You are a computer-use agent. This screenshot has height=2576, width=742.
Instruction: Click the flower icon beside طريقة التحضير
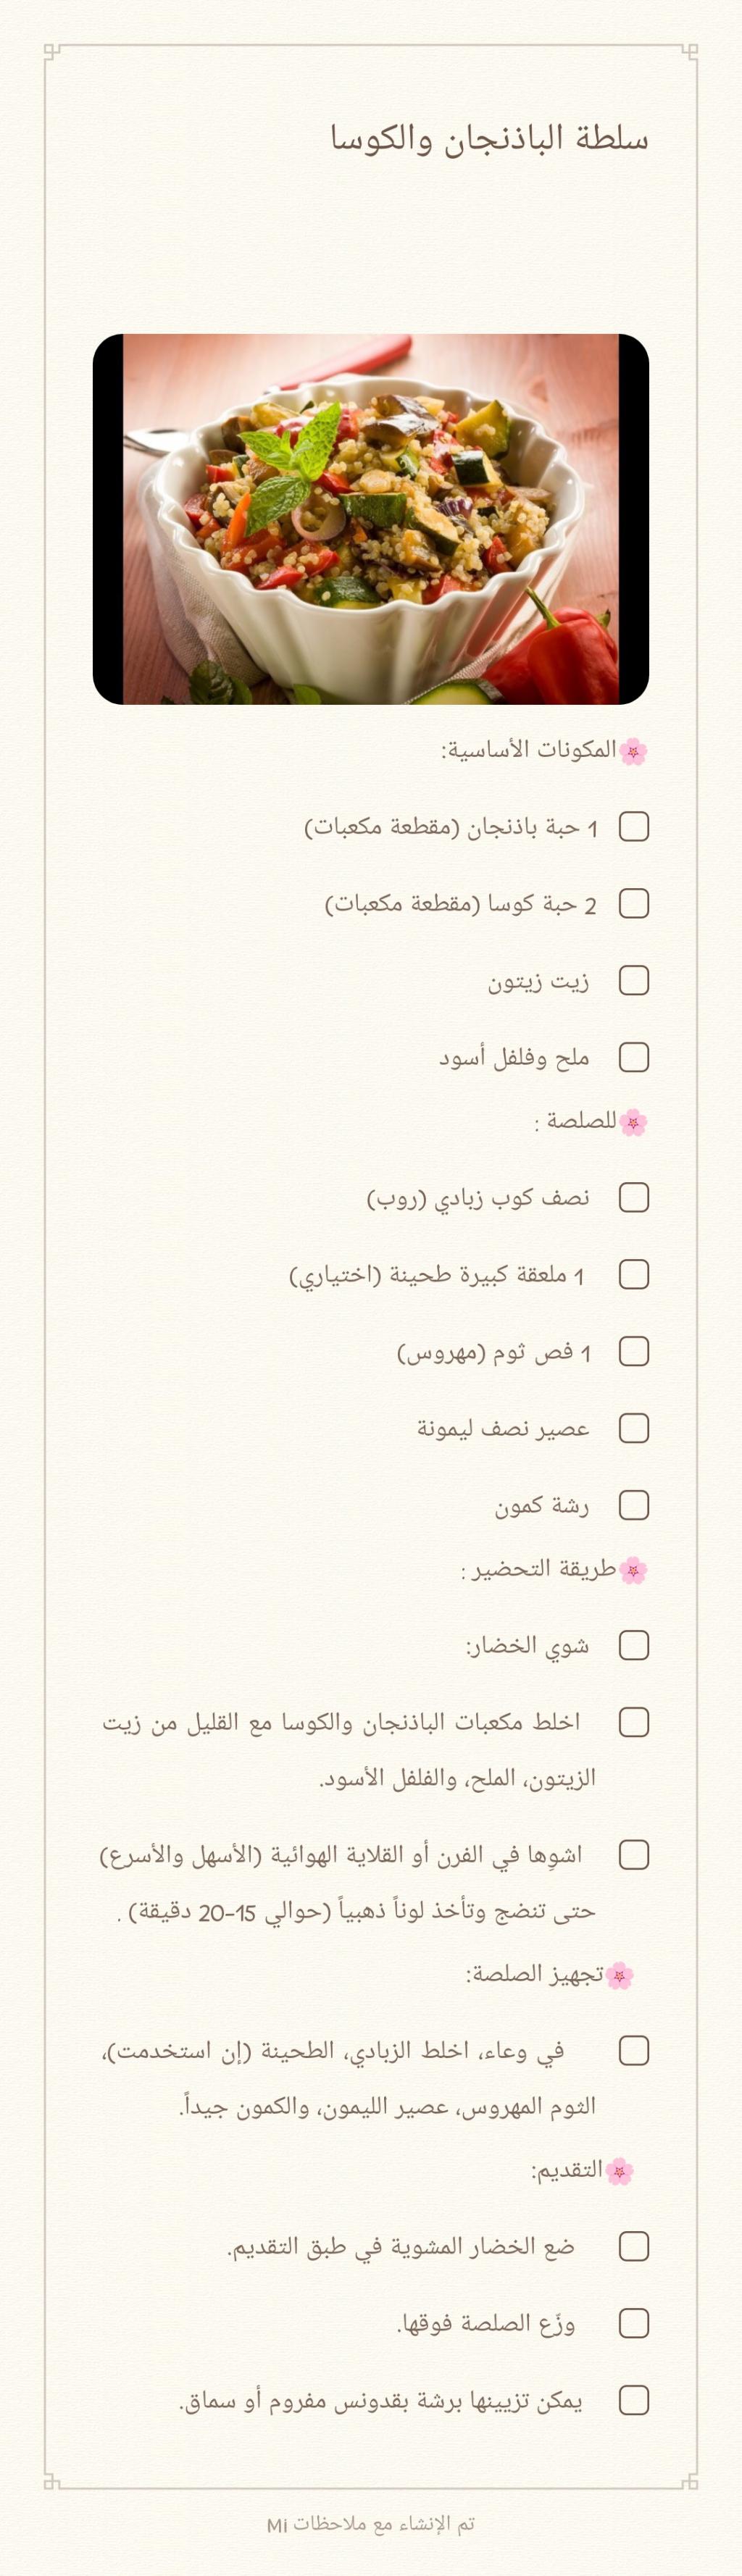coord(633,1570)
